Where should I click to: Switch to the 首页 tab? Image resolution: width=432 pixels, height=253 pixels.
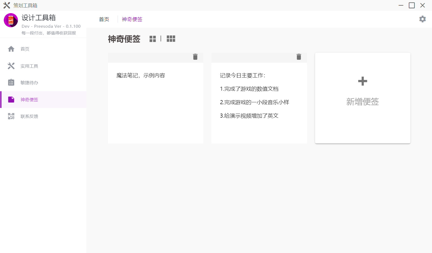104,19
